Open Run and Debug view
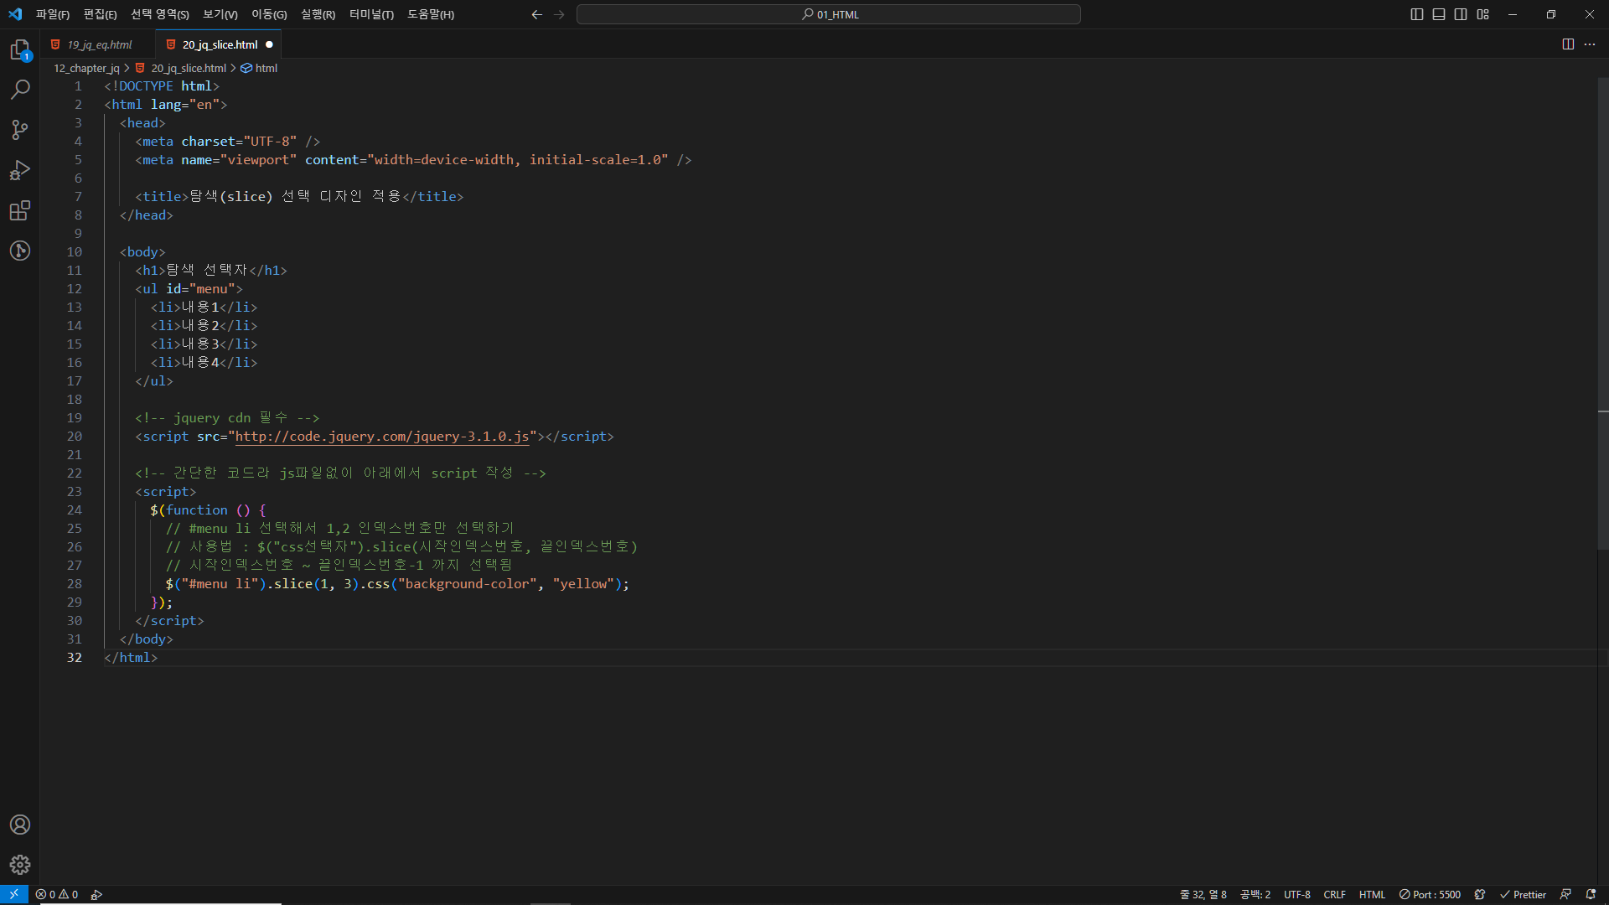Image resolution: width=1609 pixels, height=905 pixels. [x=20, y=170]
